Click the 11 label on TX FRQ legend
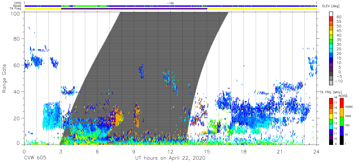The image size is (356, 164). click(335, 134)
